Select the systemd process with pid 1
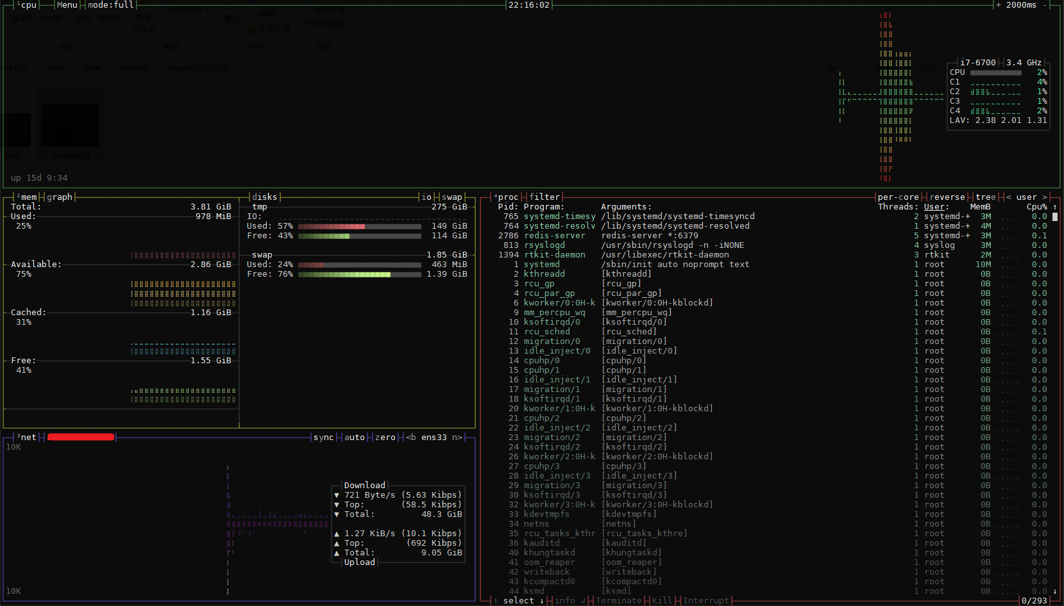Viewport: 1064px width, 606px height. 772,265
